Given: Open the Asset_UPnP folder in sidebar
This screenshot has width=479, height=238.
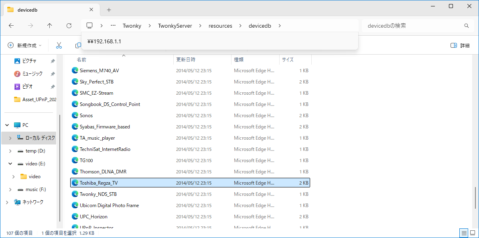Looking at the screenshot, I should 35,99.
